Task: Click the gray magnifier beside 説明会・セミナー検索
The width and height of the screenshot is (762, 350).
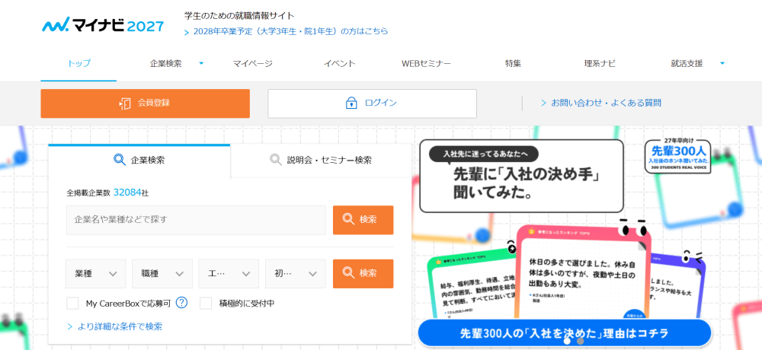Action: point(276,160)
